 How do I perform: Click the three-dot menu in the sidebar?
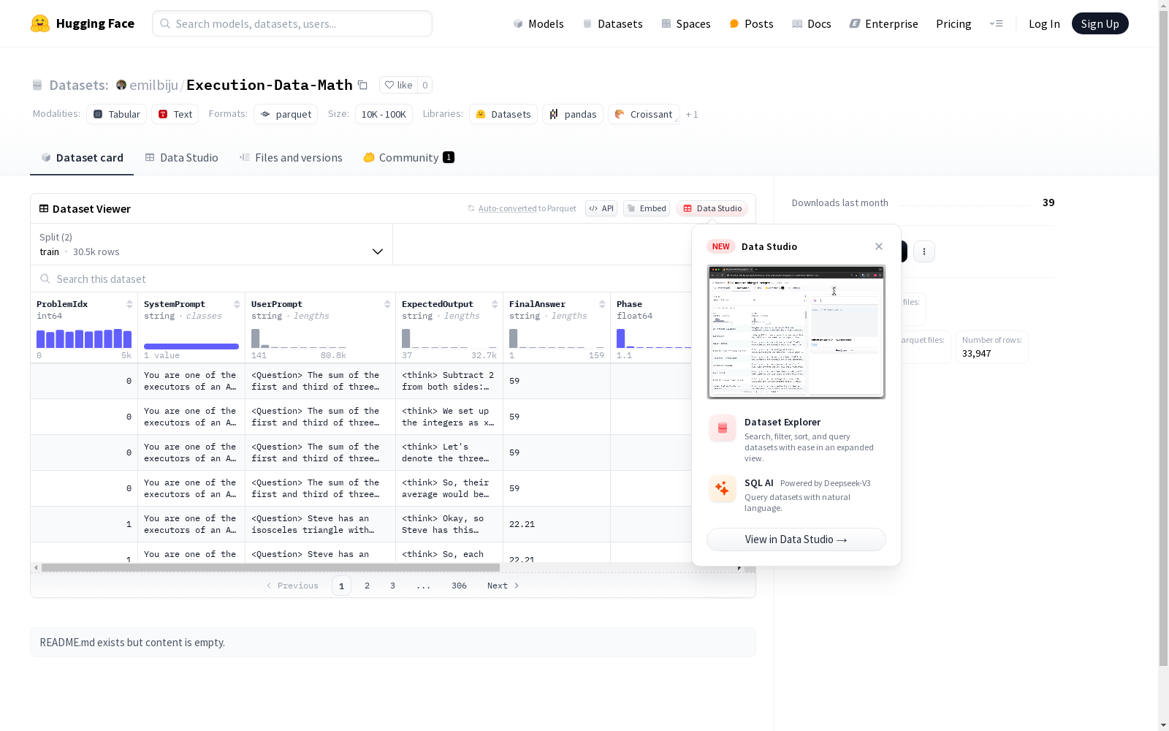tap(924, 251)
